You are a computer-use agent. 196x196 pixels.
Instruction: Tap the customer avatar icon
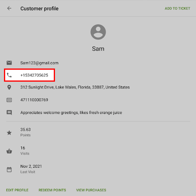pos(98,32)
